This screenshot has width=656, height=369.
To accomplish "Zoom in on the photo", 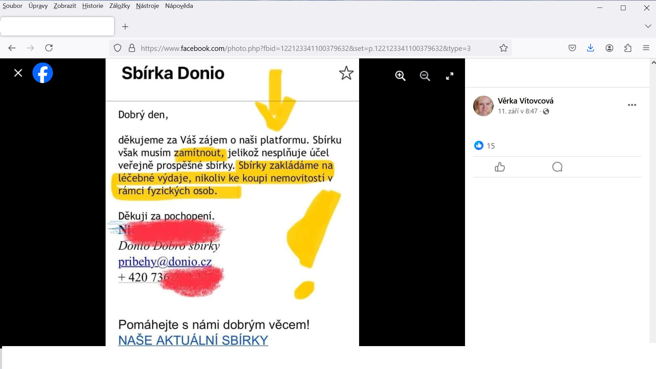I will pos(400,76).
